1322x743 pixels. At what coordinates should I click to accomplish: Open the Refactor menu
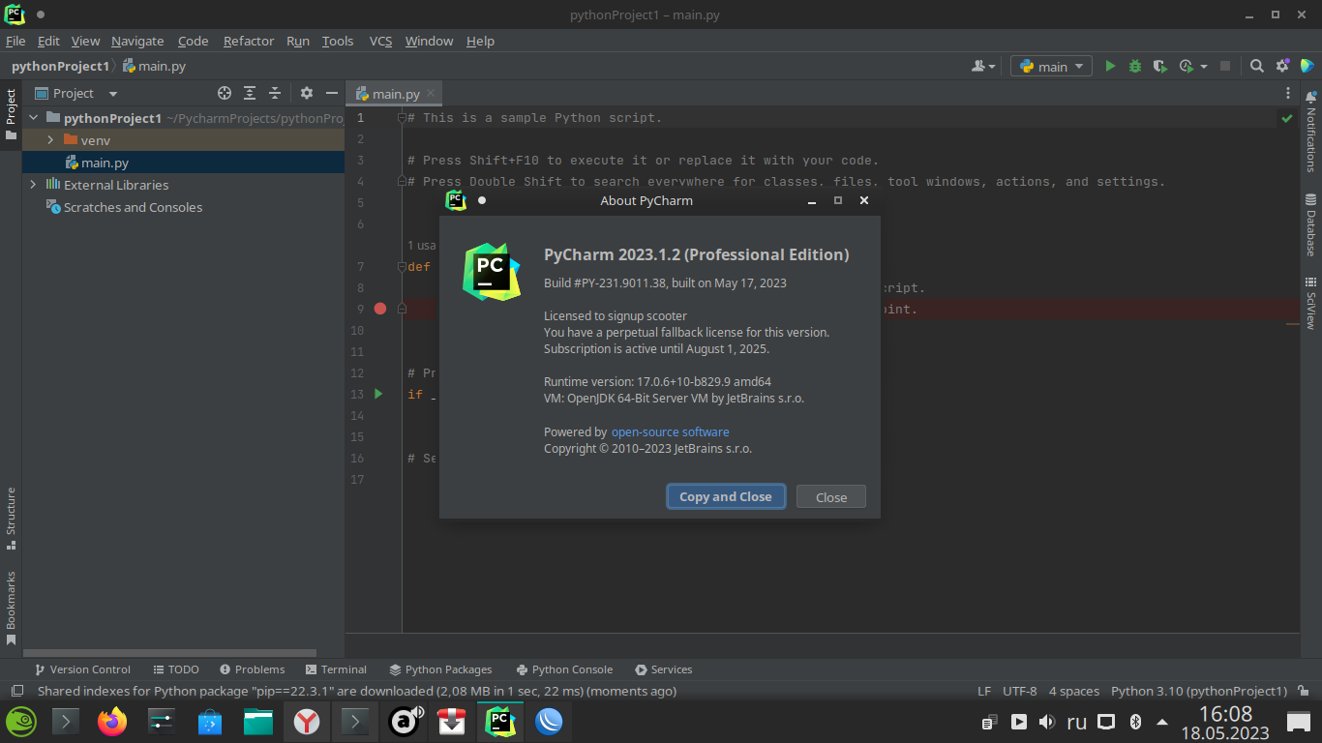(x=249, y=41)
